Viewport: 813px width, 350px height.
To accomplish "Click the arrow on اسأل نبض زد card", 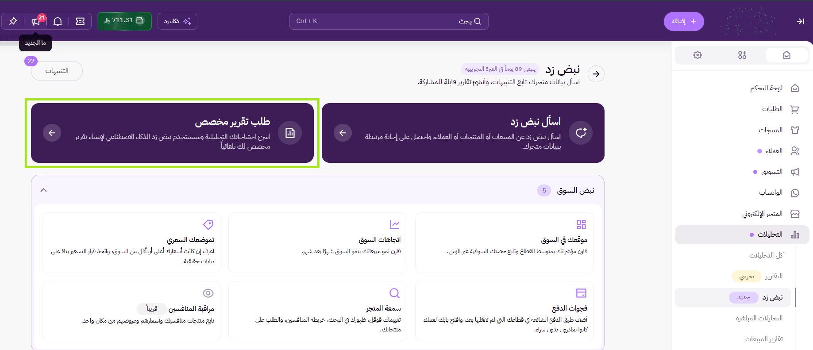I will 343,133.
